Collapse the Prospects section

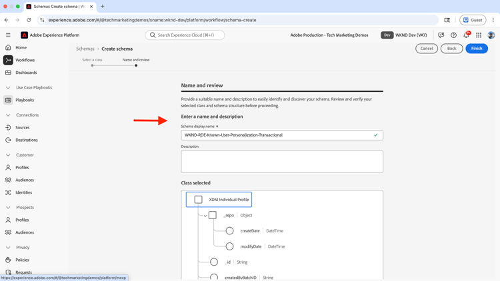pos(8,207)
